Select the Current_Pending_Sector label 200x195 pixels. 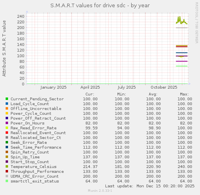coord(37,99)
